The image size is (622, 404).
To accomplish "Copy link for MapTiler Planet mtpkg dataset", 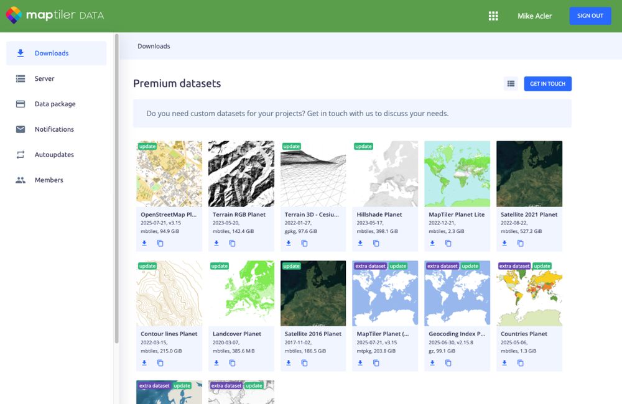I will (x=376, y=363).
